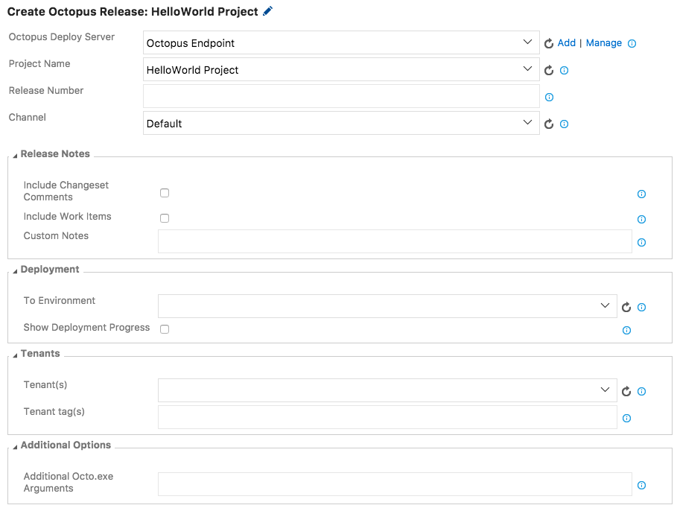Show info for Tenant tag(s)
The image size is (677, 508).
[x=626, y=418]
